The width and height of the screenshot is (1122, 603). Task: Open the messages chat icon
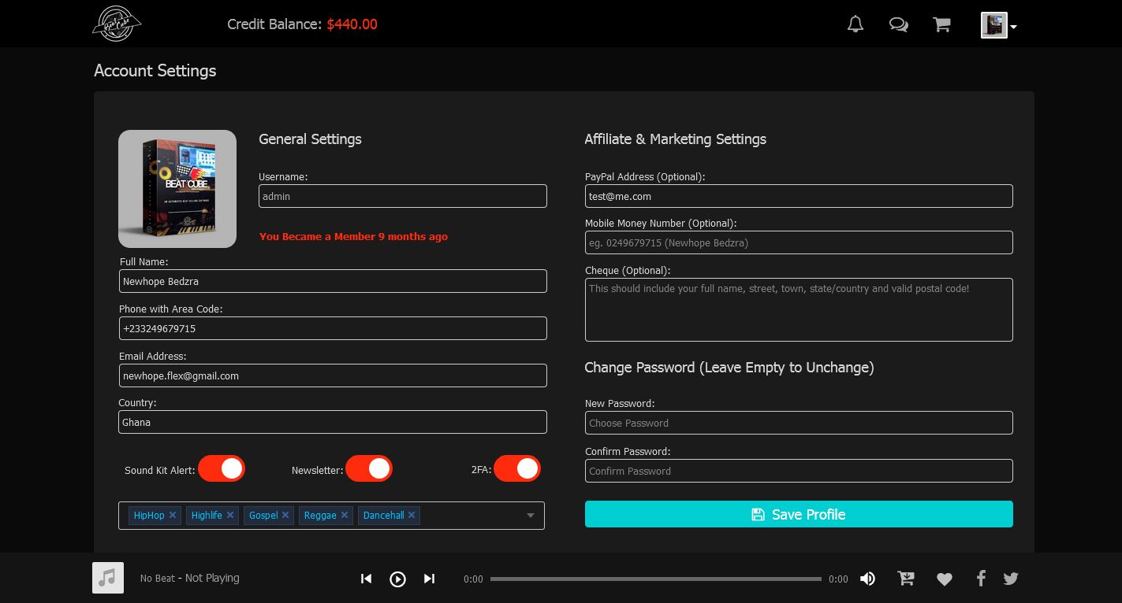(898, 24)
